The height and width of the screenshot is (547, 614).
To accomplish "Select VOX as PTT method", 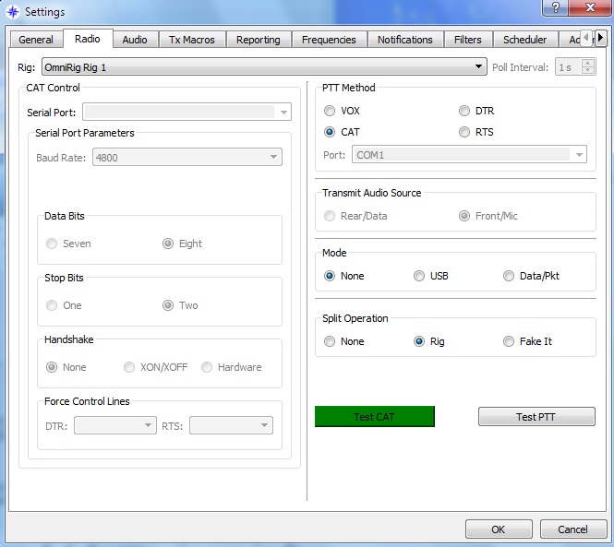I will (330, 111).
